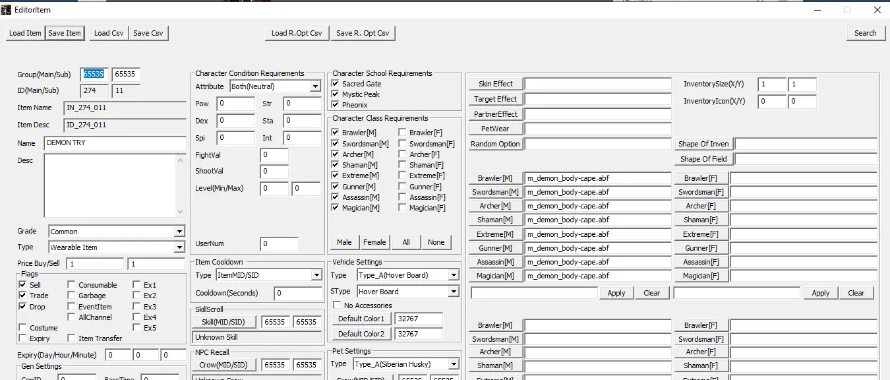Click the Load Item button
890x380 pixels.
[25, 33]
